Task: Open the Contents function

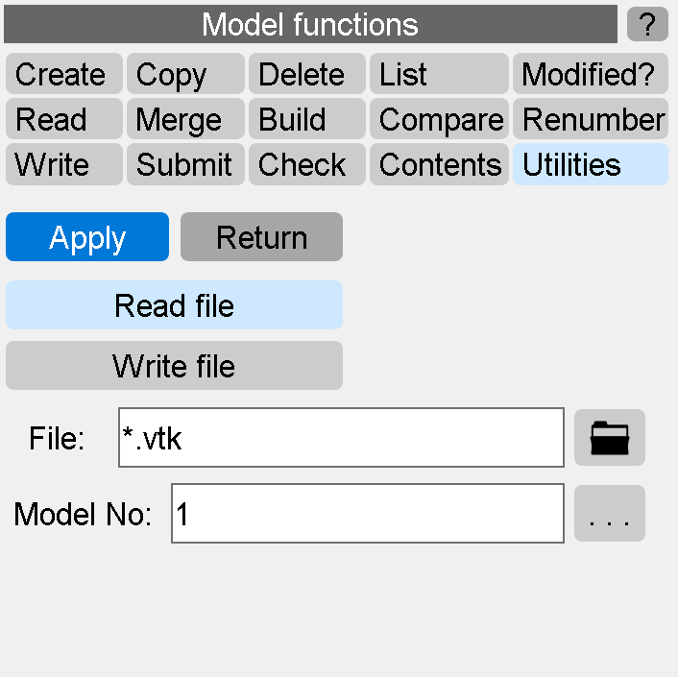Action: click(x=438, y=165)
